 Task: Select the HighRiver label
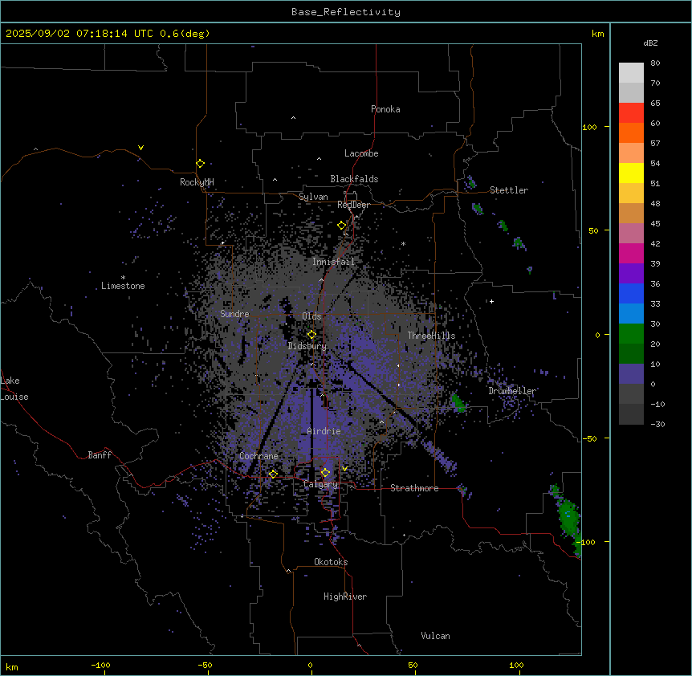tap(345, 597)
